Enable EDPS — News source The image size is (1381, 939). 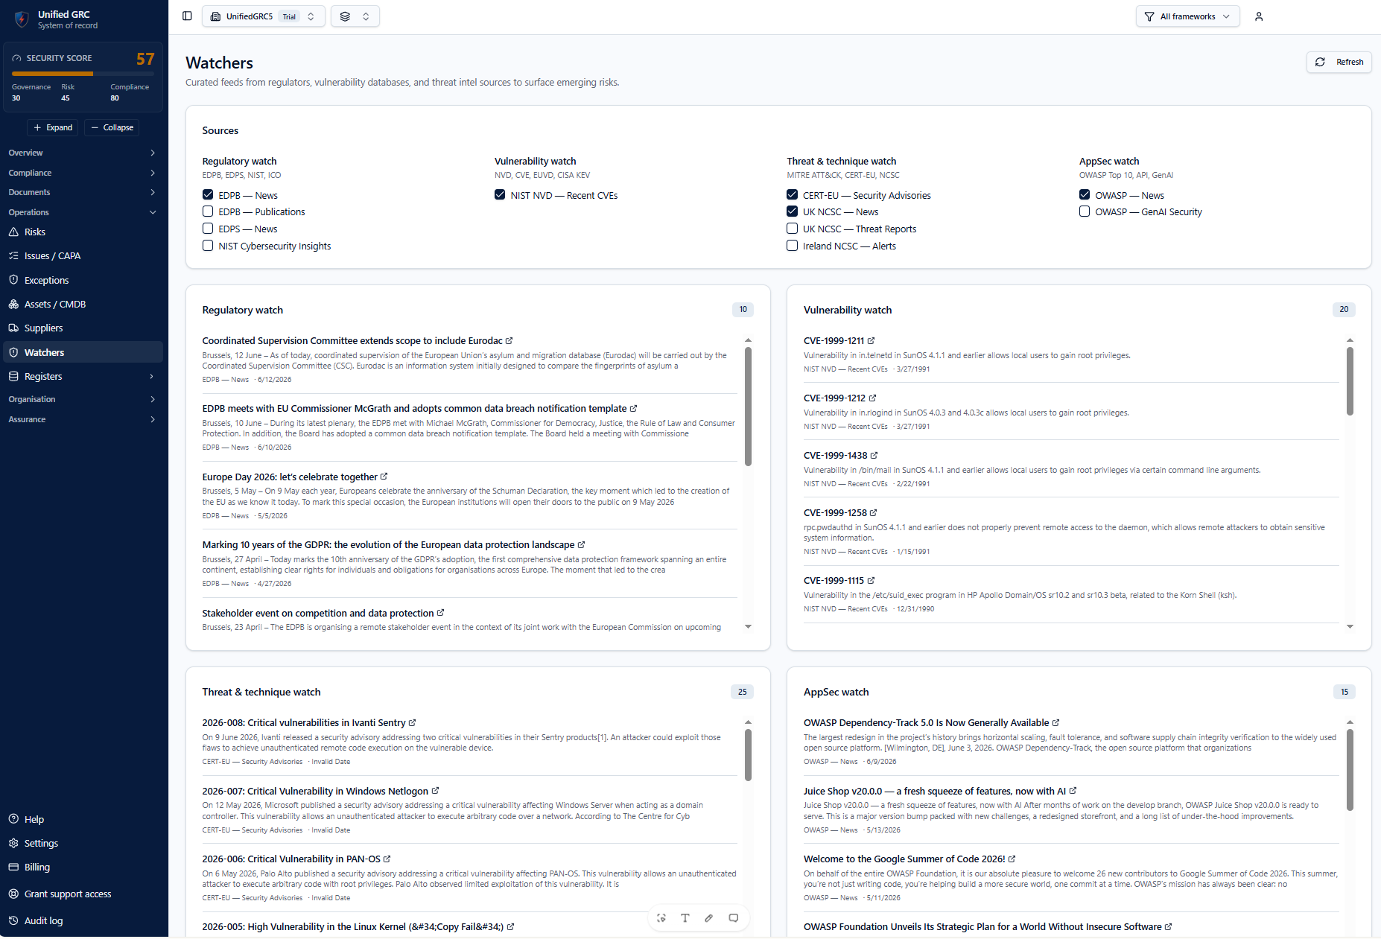208,229
